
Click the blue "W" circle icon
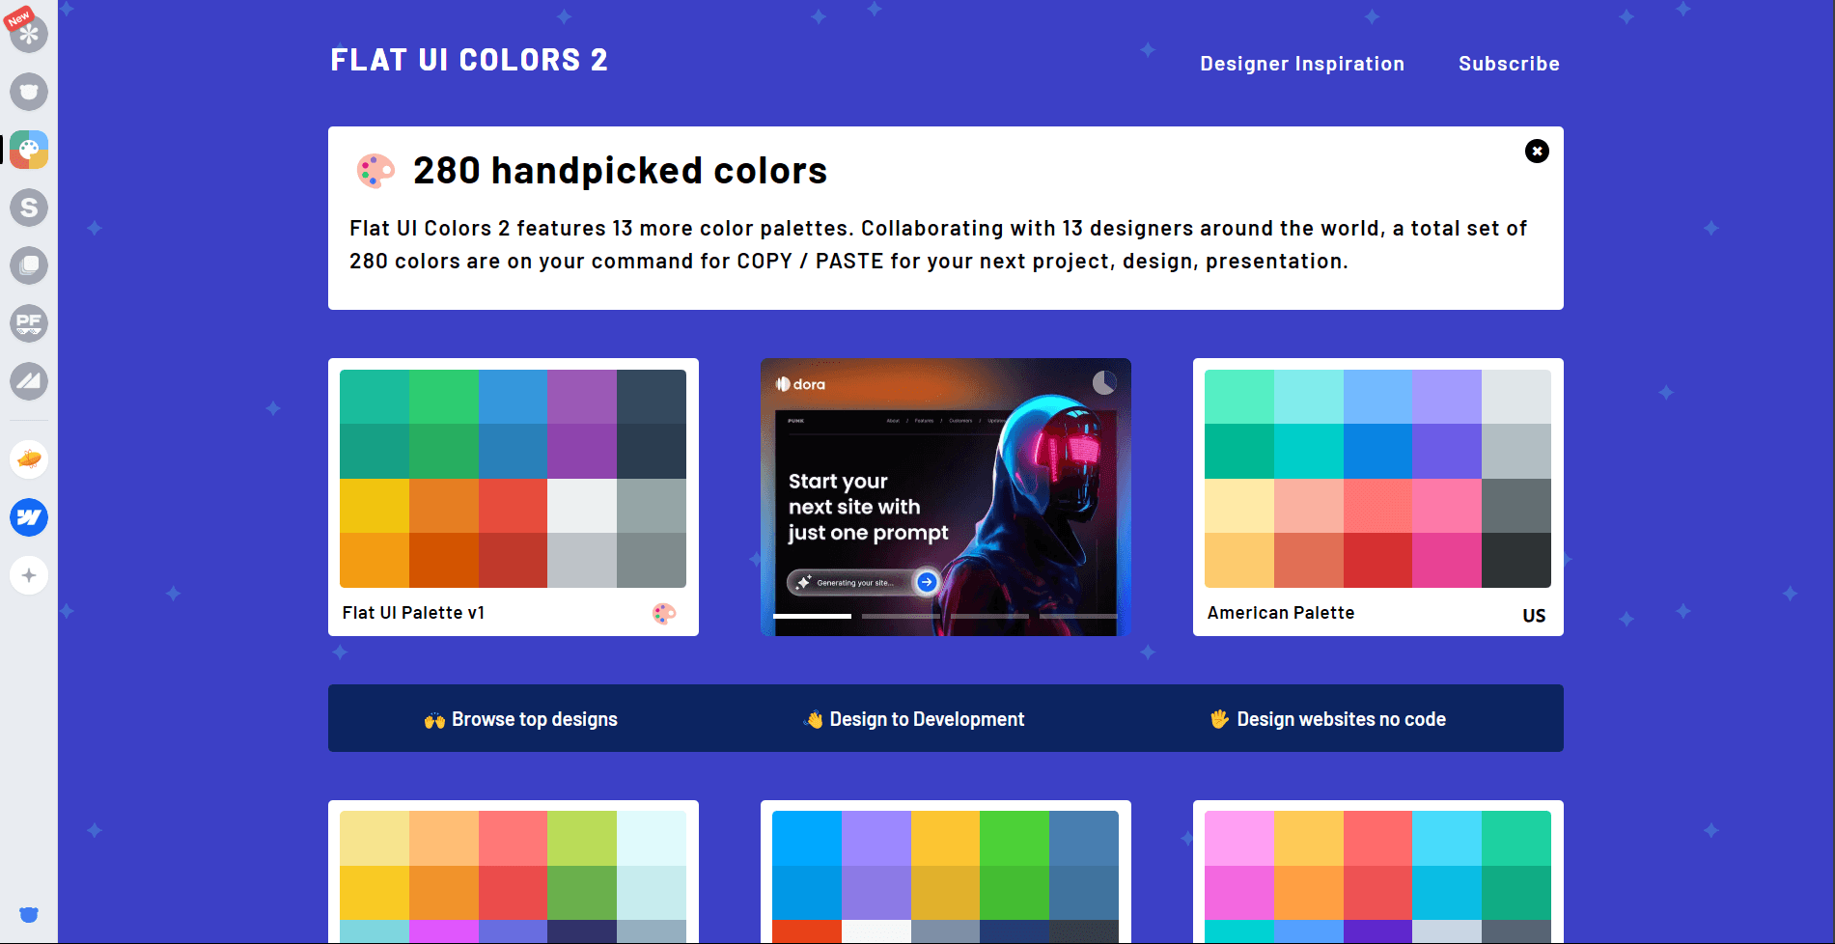pyautogui.click(x=29, y=517)
